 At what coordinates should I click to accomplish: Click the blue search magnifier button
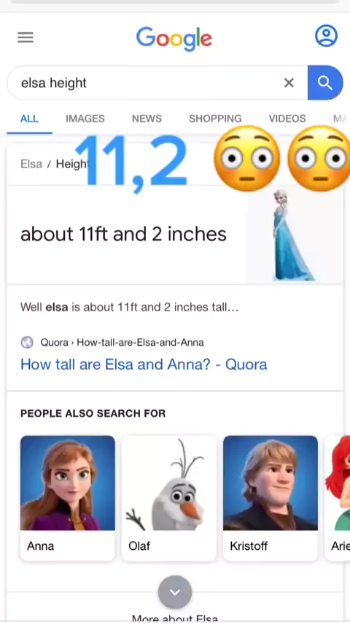click(325, 83)
